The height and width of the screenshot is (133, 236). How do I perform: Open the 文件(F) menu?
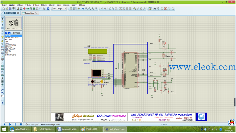4,5
